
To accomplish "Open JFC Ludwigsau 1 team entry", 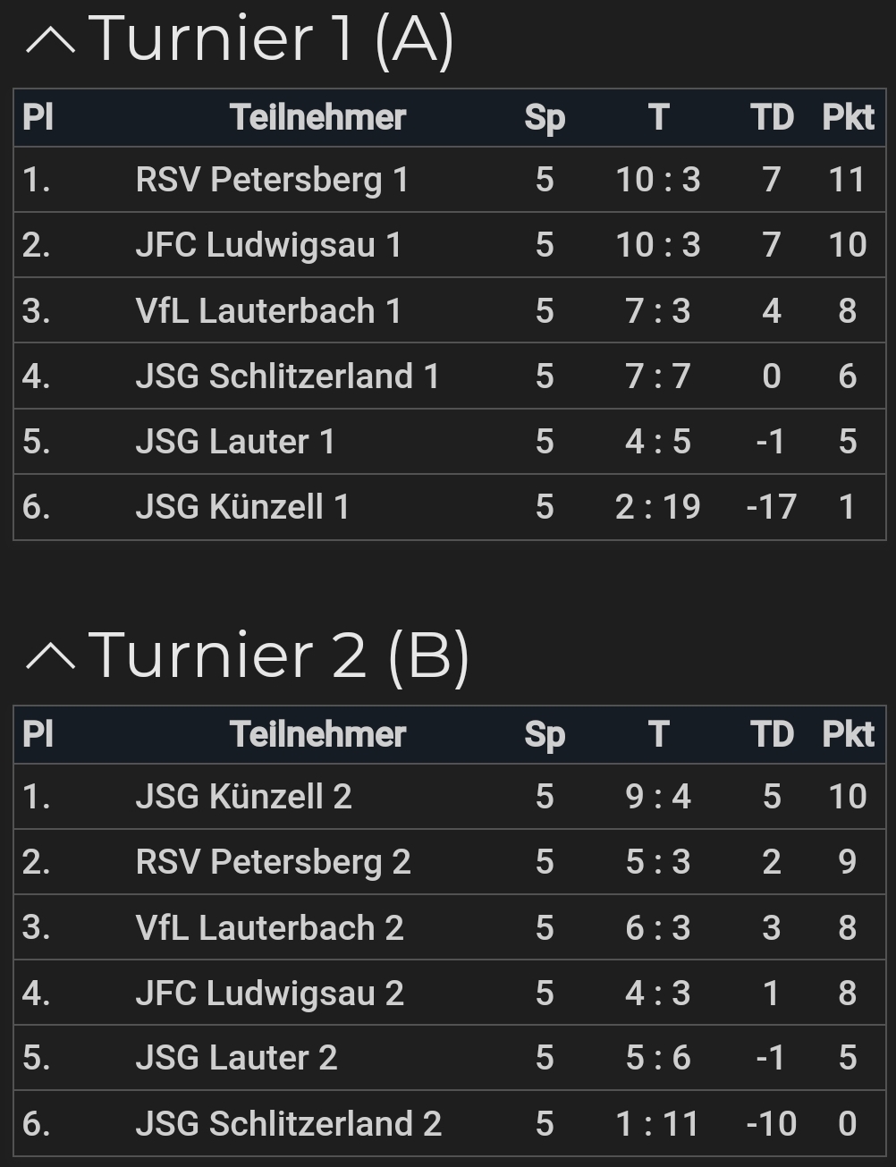I will 450,245.
